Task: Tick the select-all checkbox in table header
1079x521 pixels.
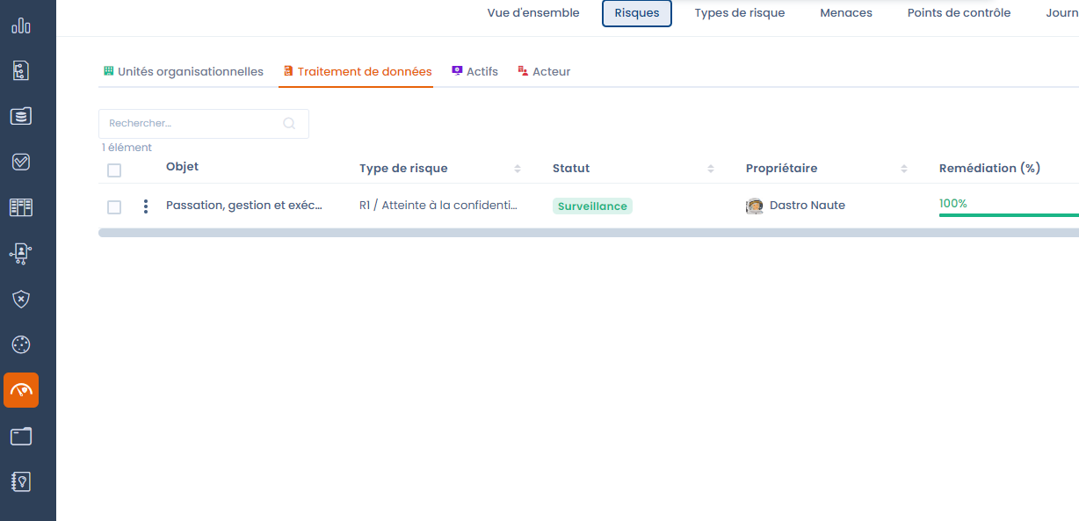Action: 114,170
